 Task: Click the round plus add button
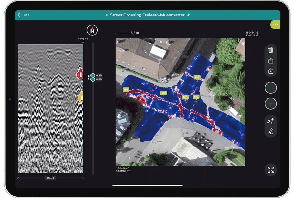(271, 104)
